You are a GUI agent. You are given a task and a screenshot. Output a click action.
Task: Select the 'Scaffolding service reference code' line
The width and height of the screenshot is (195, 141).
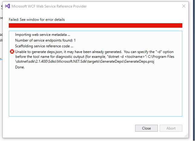[44, 46]
